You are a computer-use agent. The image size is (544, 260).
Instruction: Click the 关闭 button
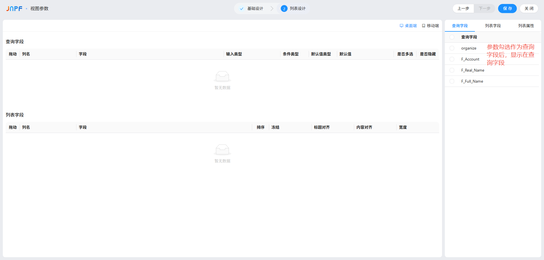(529, 8)
